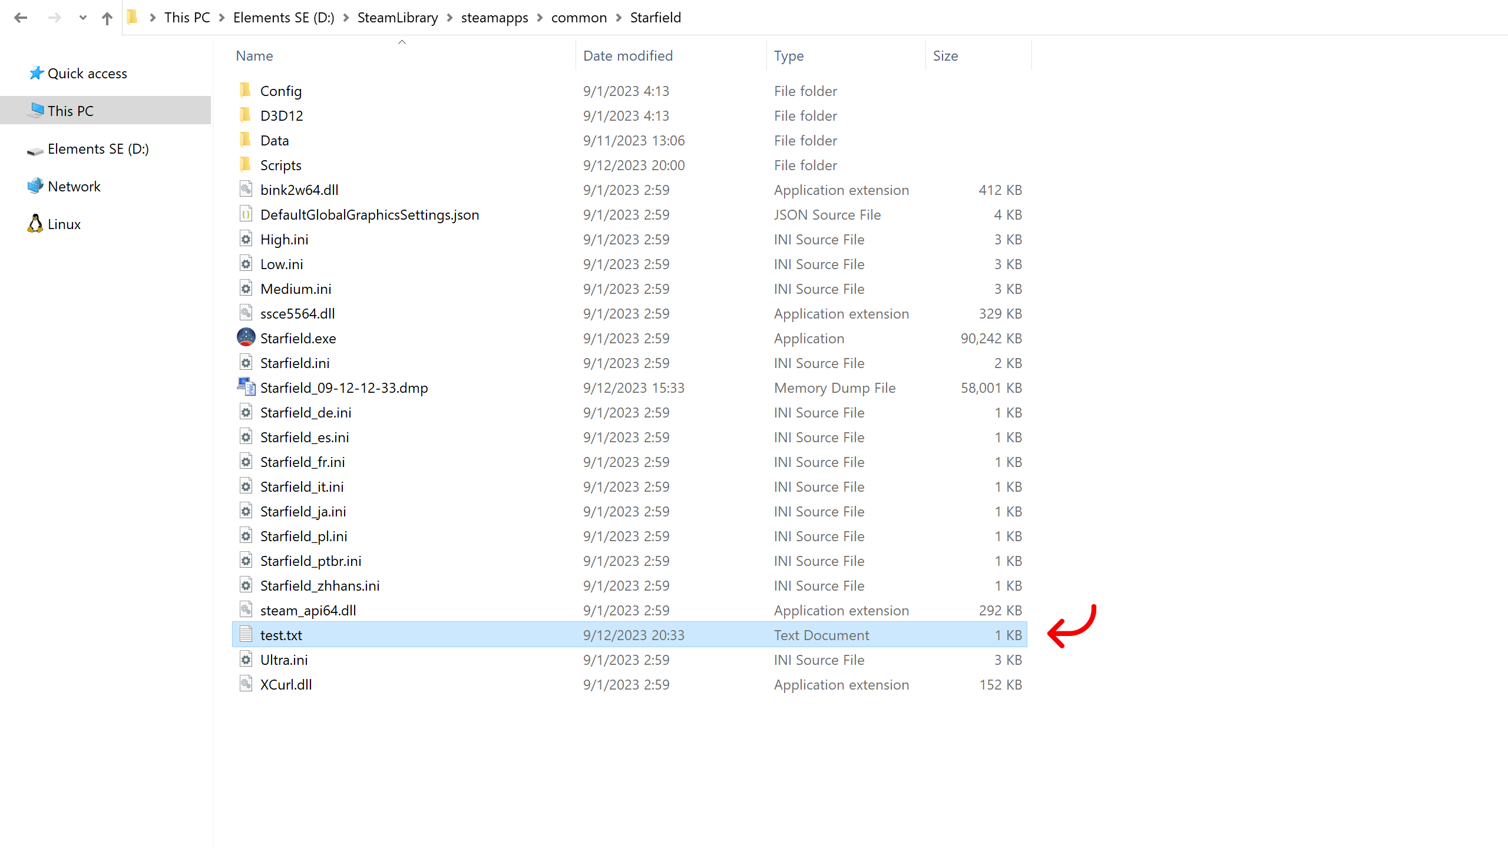The image size is (1508, 848).
Task: Expand the chevron after steamapps breadcrumb
Action: pyautogui.click(x=540, y=18)
